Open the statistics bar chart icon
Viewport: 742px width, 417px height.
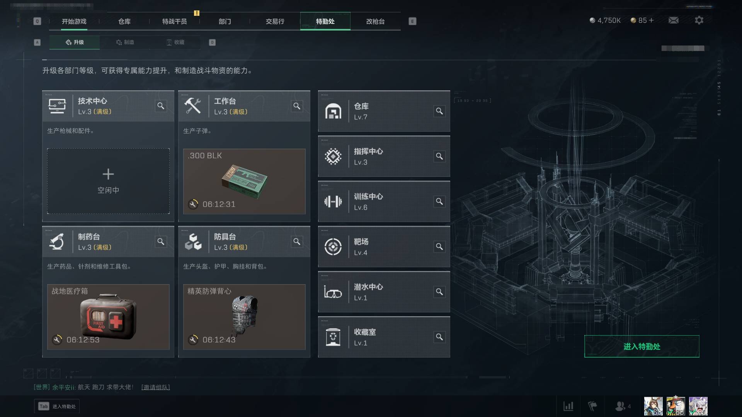(x=568, y=406)
